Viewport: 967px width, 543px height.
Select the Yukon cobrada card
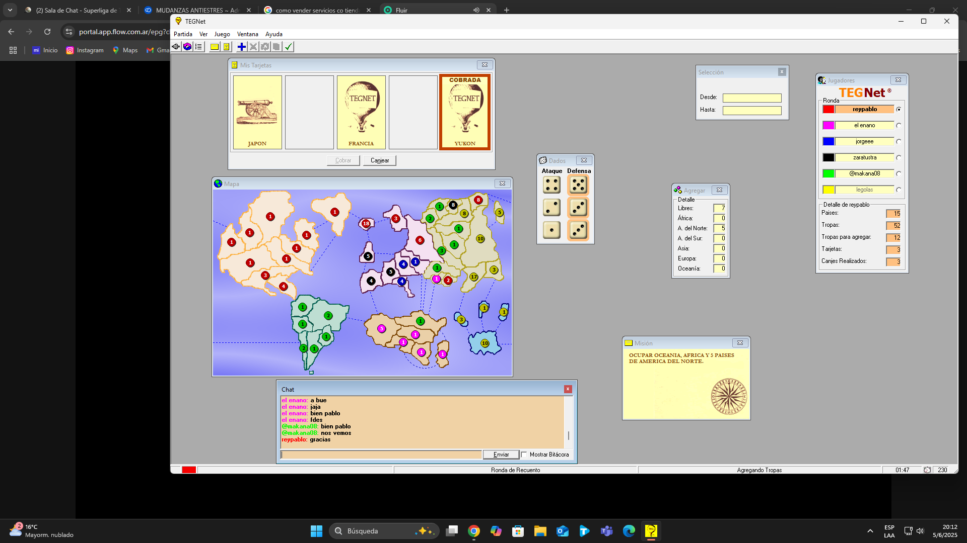[465, 112]
